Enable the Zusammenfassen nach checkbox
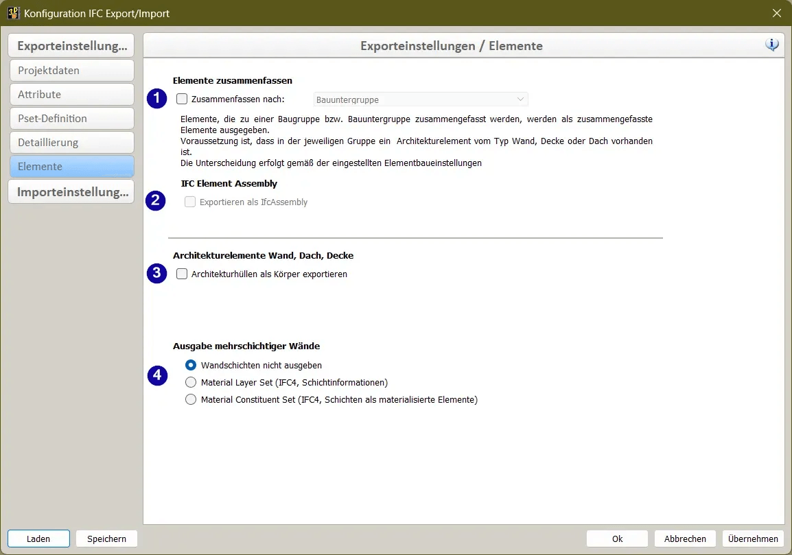This screenshot has height=555, width=792. pos(182,98)
